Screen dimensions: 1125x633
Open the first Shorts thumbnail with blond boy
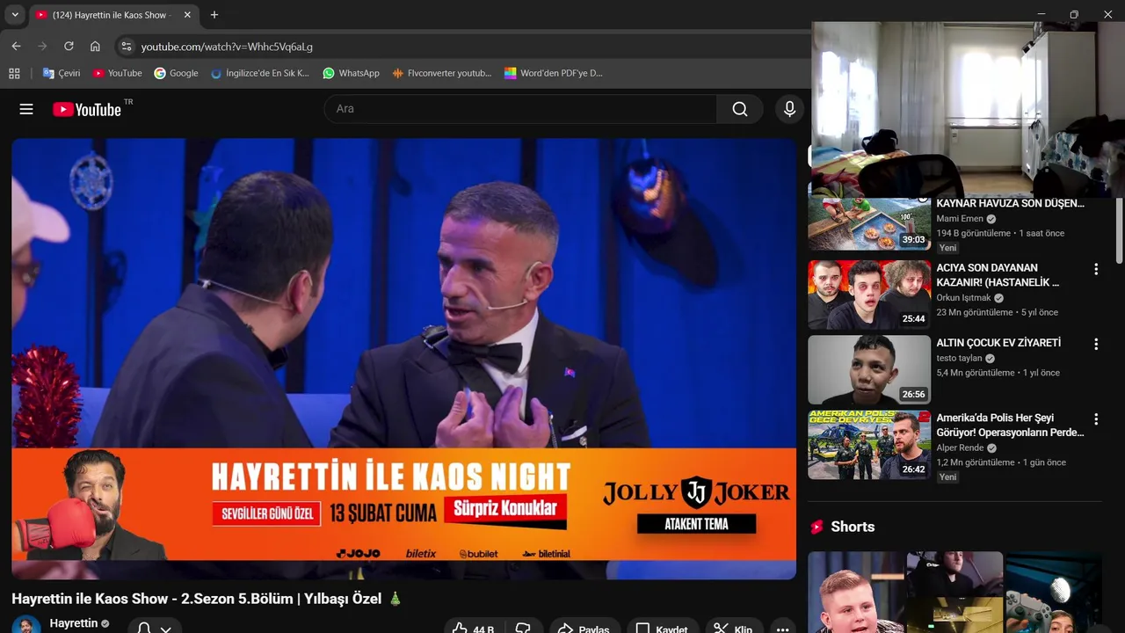point(855,592)
